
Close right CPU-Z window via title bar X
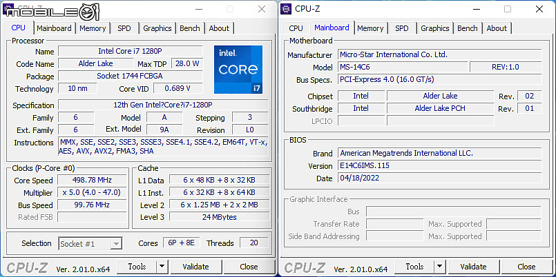click(x=539, y=9)
